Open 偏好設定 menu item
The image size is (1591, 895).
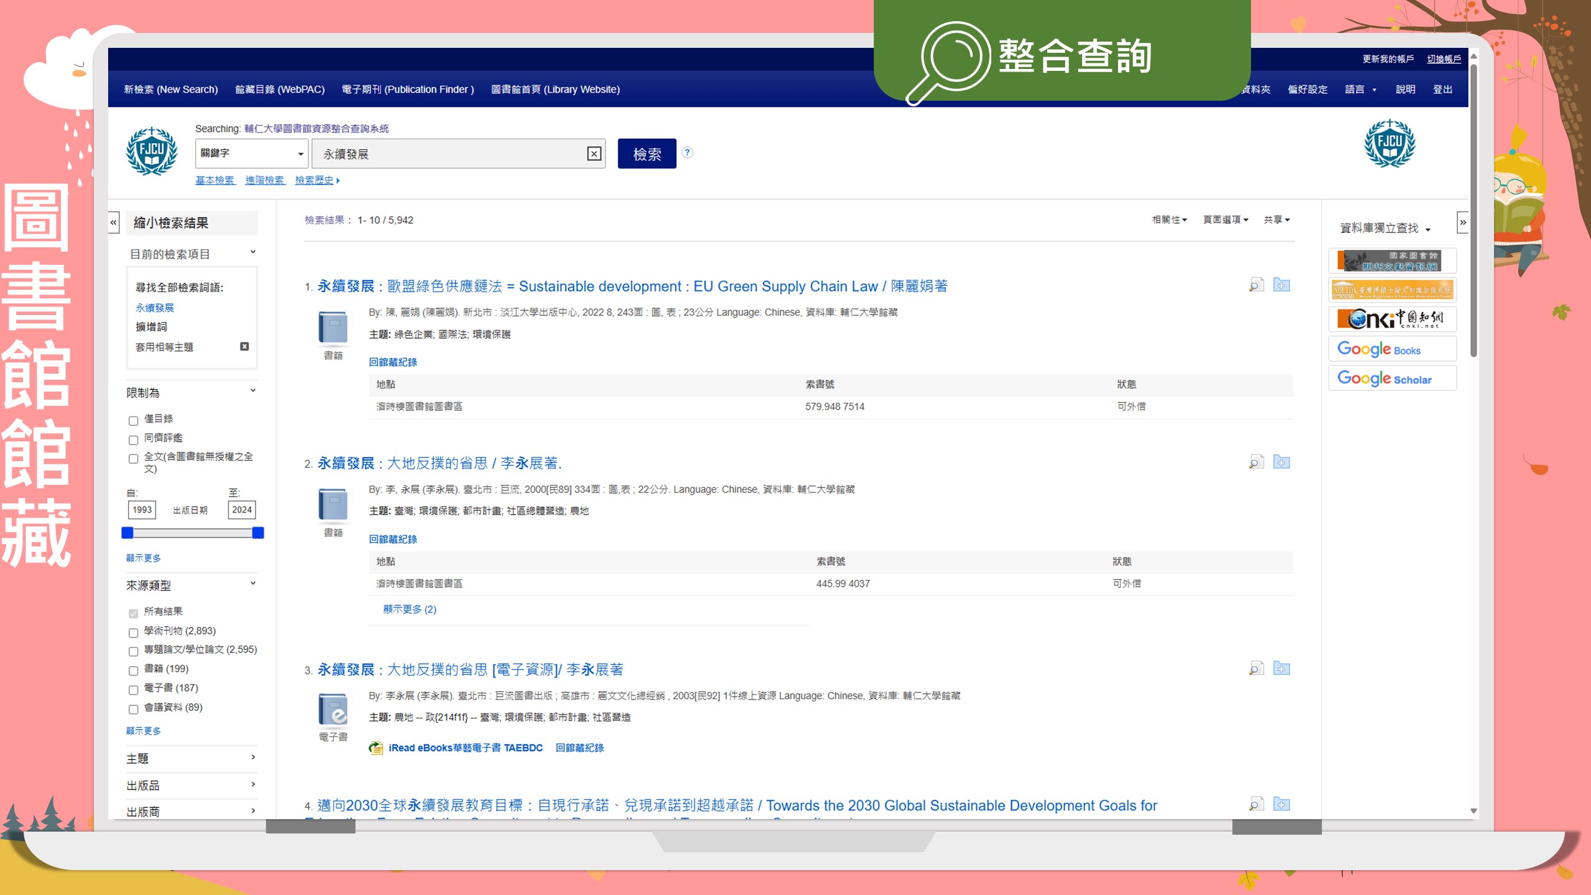[1308, 89]
